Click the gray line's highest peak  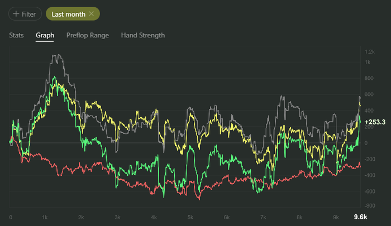click(55, 55)
